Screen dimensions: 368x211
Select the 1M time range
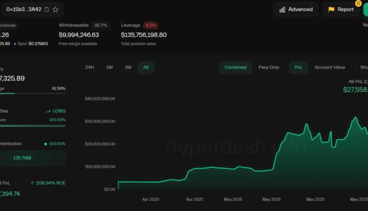tap(128, 67)
